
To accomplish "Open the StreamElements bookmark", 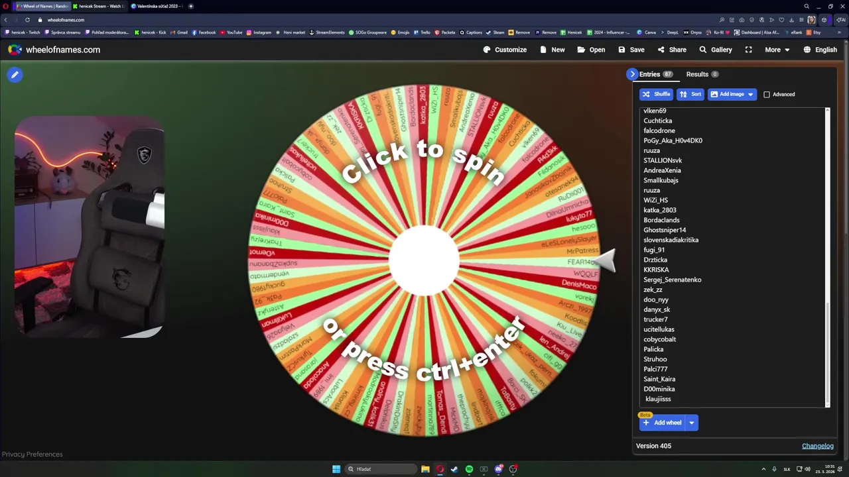I will (327, 32).
